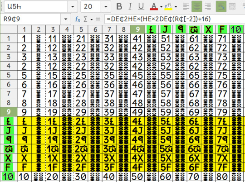Select the yellow cell 5J

pos(166,130)
